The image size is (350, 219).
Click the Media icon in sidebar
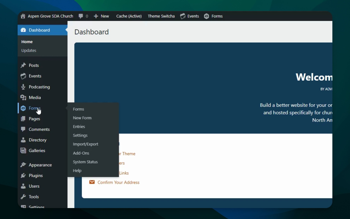(x=23, y=97)
